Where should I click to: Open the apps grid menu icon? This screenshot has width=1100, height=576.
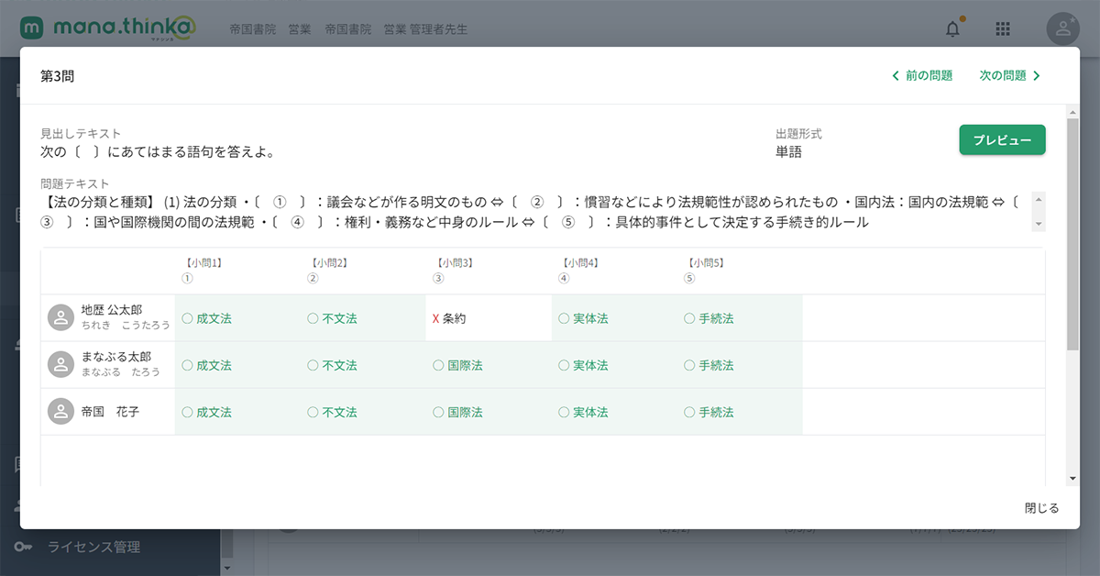coord(1003,29)
